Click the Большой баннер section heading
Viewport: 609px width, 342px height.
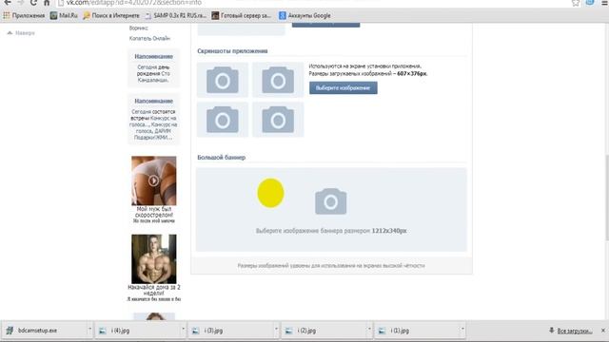222,158
